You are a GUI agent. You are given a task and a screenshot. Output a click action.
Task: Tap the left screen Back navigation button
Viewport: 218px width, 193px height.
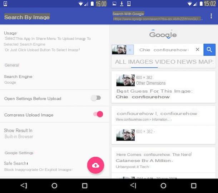coord(24,186)
